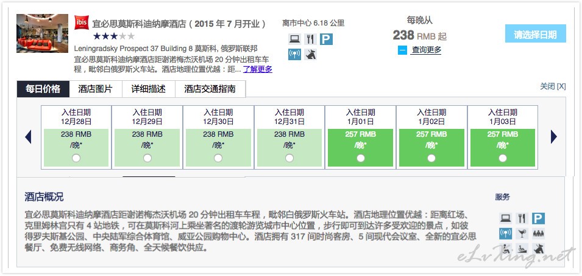
Task: Click the pets allowed icon beside the hotel address
Action: (x=310, y=55)
